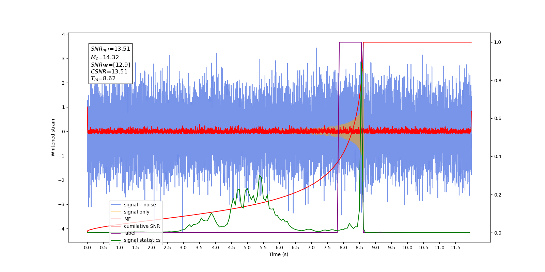Click the 4 tick on the strain axis

click(x=63, y=34)
